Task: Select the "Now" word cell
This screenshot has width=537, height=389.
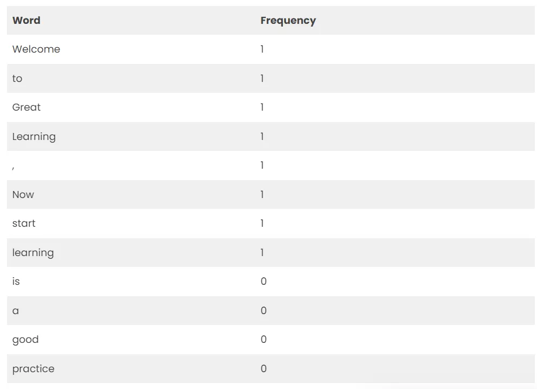Action: coord(23,195)
